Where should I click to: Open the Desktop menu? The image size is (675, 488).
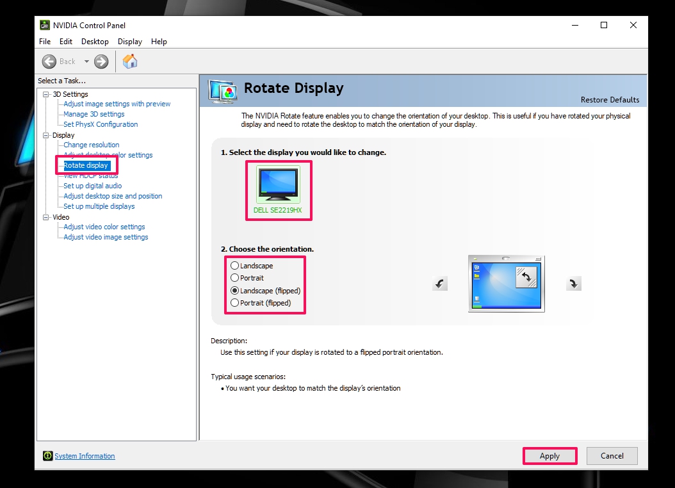click(95, 42)
